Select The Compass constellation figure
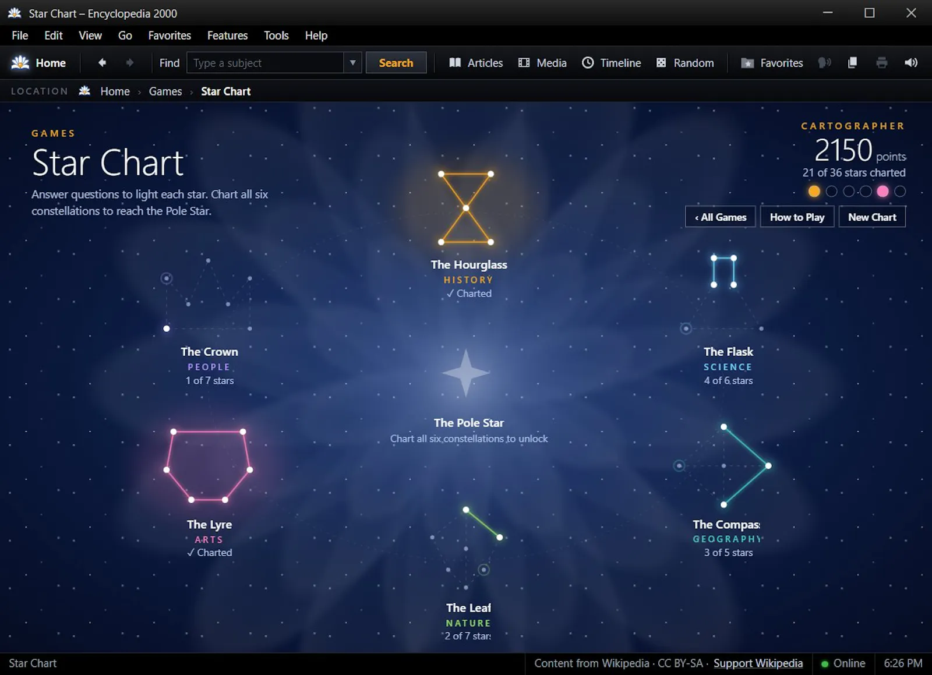Screen dimensions: 932x675 pyautogui.click(x=724, y=465)
